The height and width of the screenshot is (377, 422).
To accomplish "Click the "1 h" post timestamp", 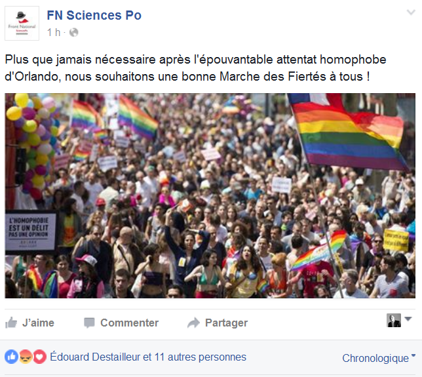I will (54, 32).
